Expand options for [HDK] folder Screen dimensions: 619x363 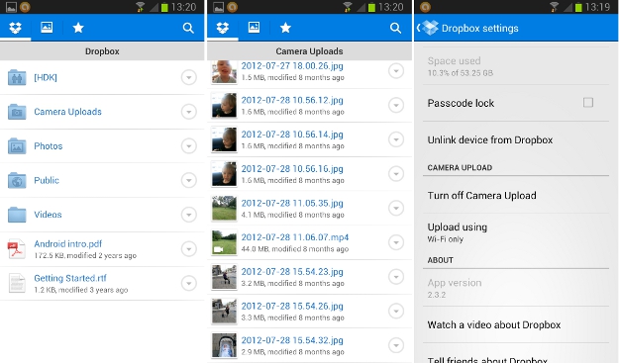point(189,77)
